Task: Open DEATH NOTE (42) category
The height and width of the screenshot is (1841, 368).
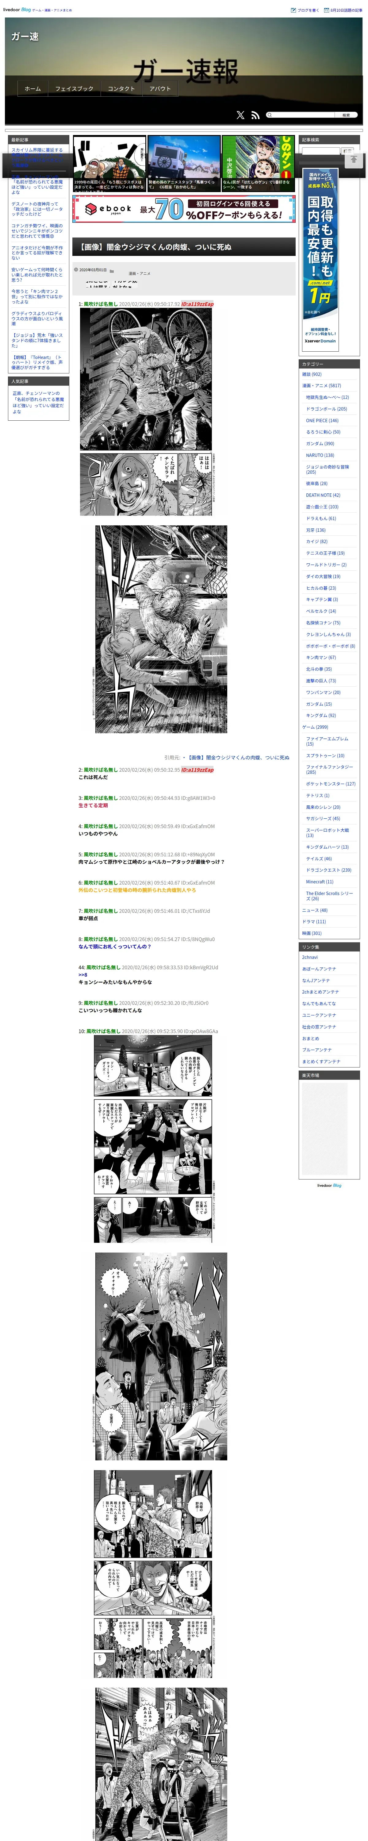Action: 323,495
